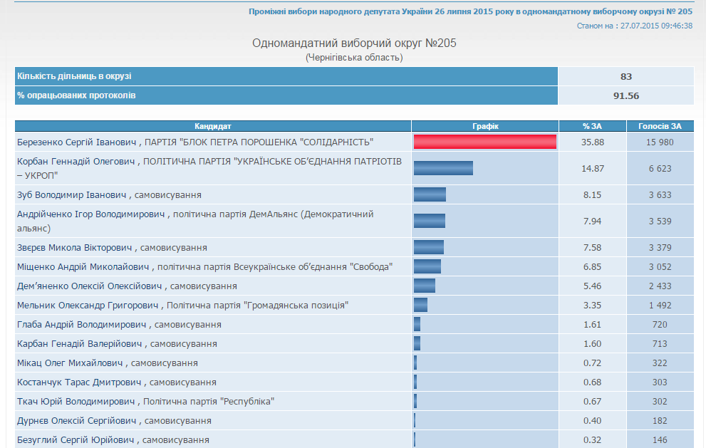Screen dimensions: 706x448
Task: Select Дем'яненко Олексій Олексійович's name
Action: click(x=89, y=286)
